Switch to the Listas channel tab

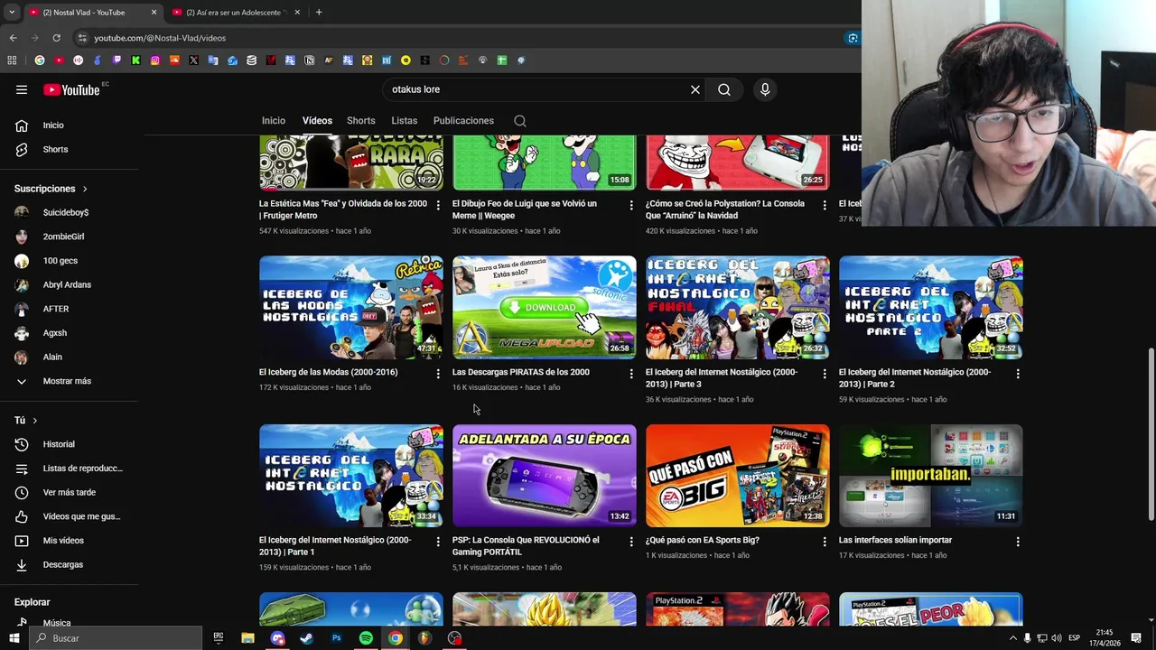coord(405,121)
